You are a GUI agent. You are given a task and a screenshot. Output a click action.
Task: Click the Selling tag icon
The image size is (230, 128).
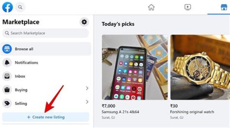coord(7,104)
